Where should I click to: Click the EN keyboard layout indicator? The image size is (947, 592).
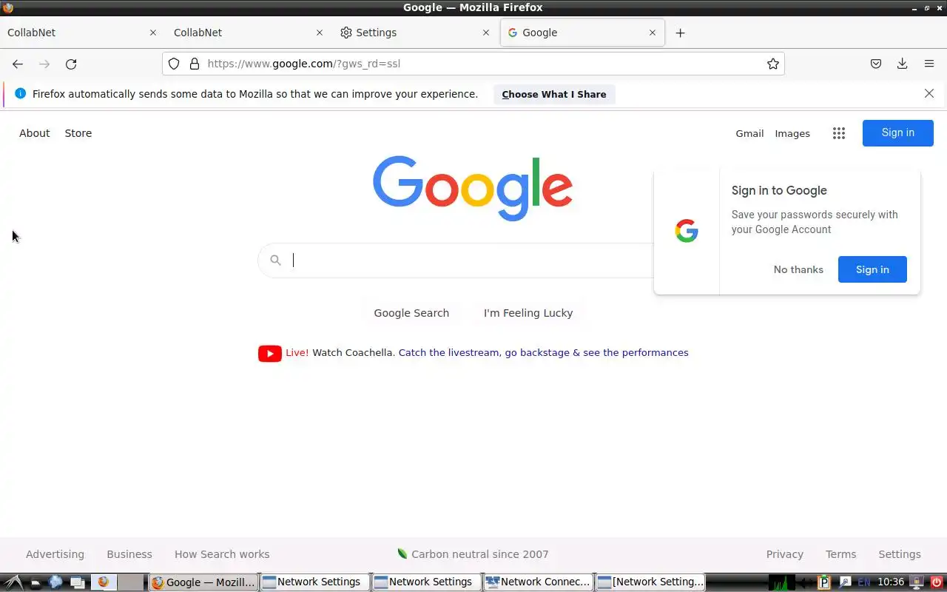click(864, 582)
